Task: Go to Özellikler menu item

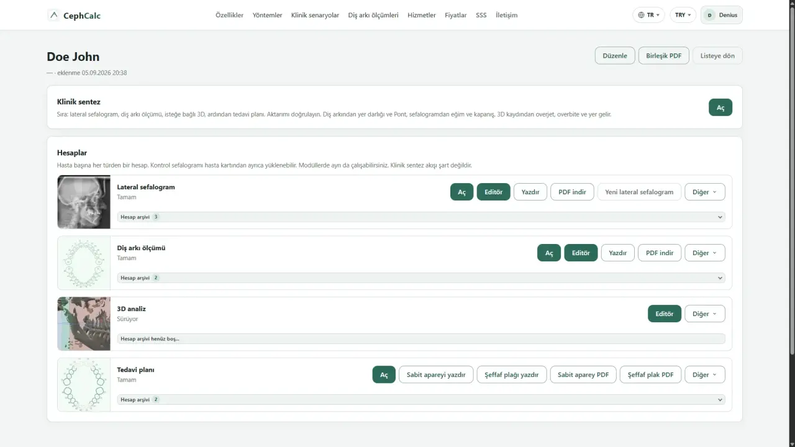Action: pos(229,15)
